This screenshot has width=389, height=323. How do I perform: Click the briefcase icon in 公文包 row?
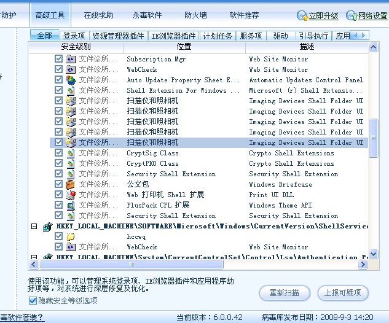click(x=71, y=184)
